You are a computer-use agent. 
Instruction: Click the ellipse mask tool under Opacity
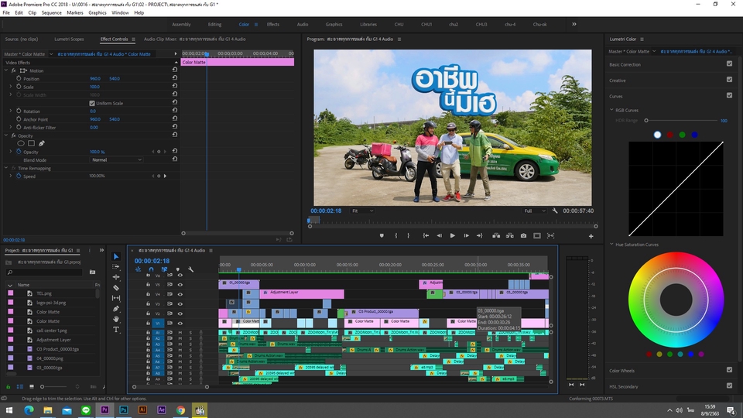coord(21,143)
